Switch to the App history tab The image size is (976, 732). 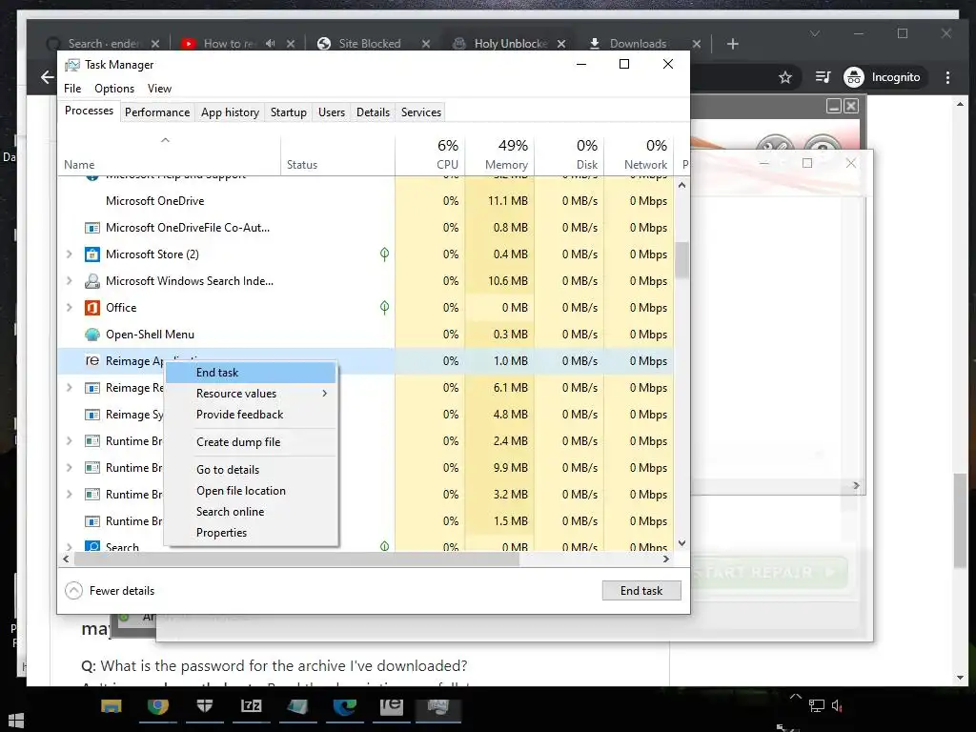click(x=230, y=112)
